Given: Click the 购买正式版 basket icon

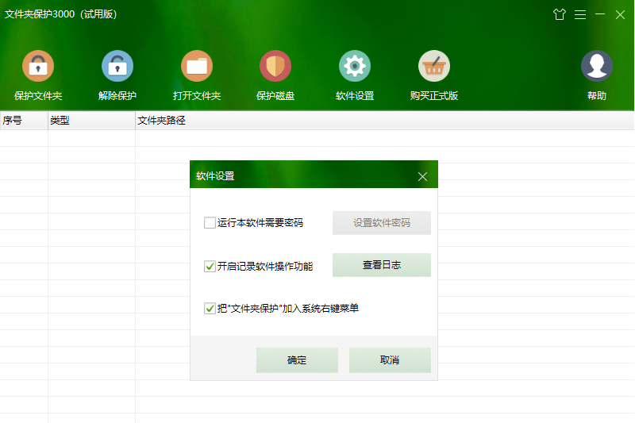Looking at the screenshot, I should pos(434,67).
